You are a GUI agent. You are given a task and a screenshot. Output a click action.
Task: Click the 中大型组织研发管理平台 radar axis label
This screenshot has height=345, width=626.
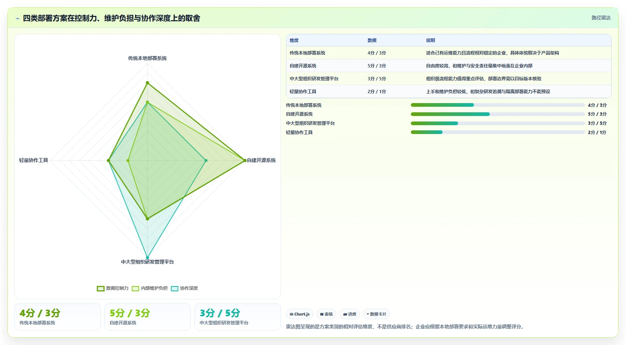click(147, 262)
